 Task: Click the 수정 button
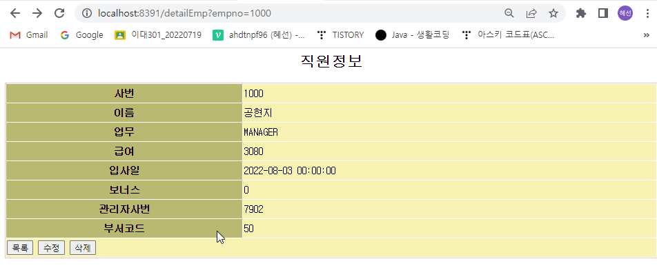tap(51, 248)
